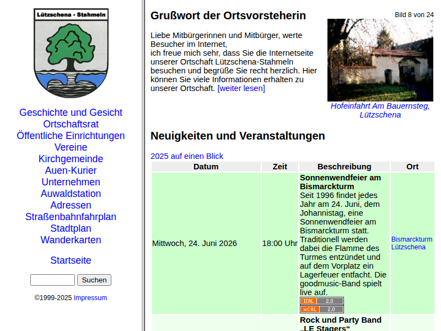Click the Beschreibung column header

[x=344, y=167]
